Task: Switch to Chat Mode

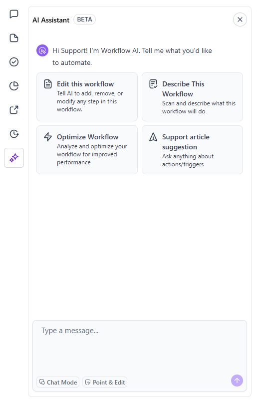Action: (x=58, y=382)
